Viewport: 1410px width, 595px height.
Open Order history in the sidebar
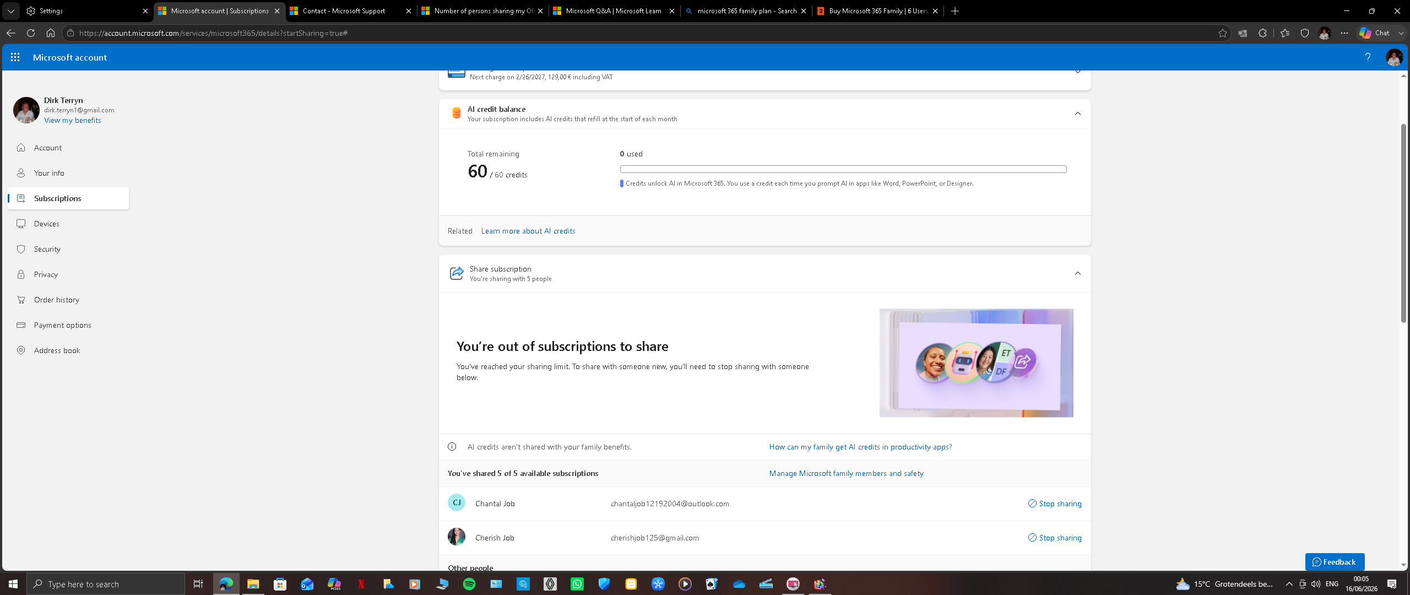(x=68, y=300)
